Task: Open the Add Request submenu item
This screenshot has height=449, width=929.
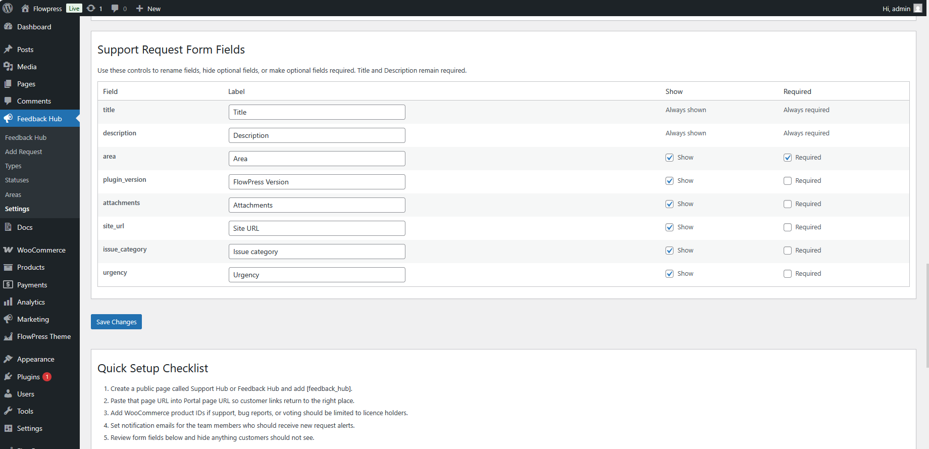Action: (x=23, y=152)
